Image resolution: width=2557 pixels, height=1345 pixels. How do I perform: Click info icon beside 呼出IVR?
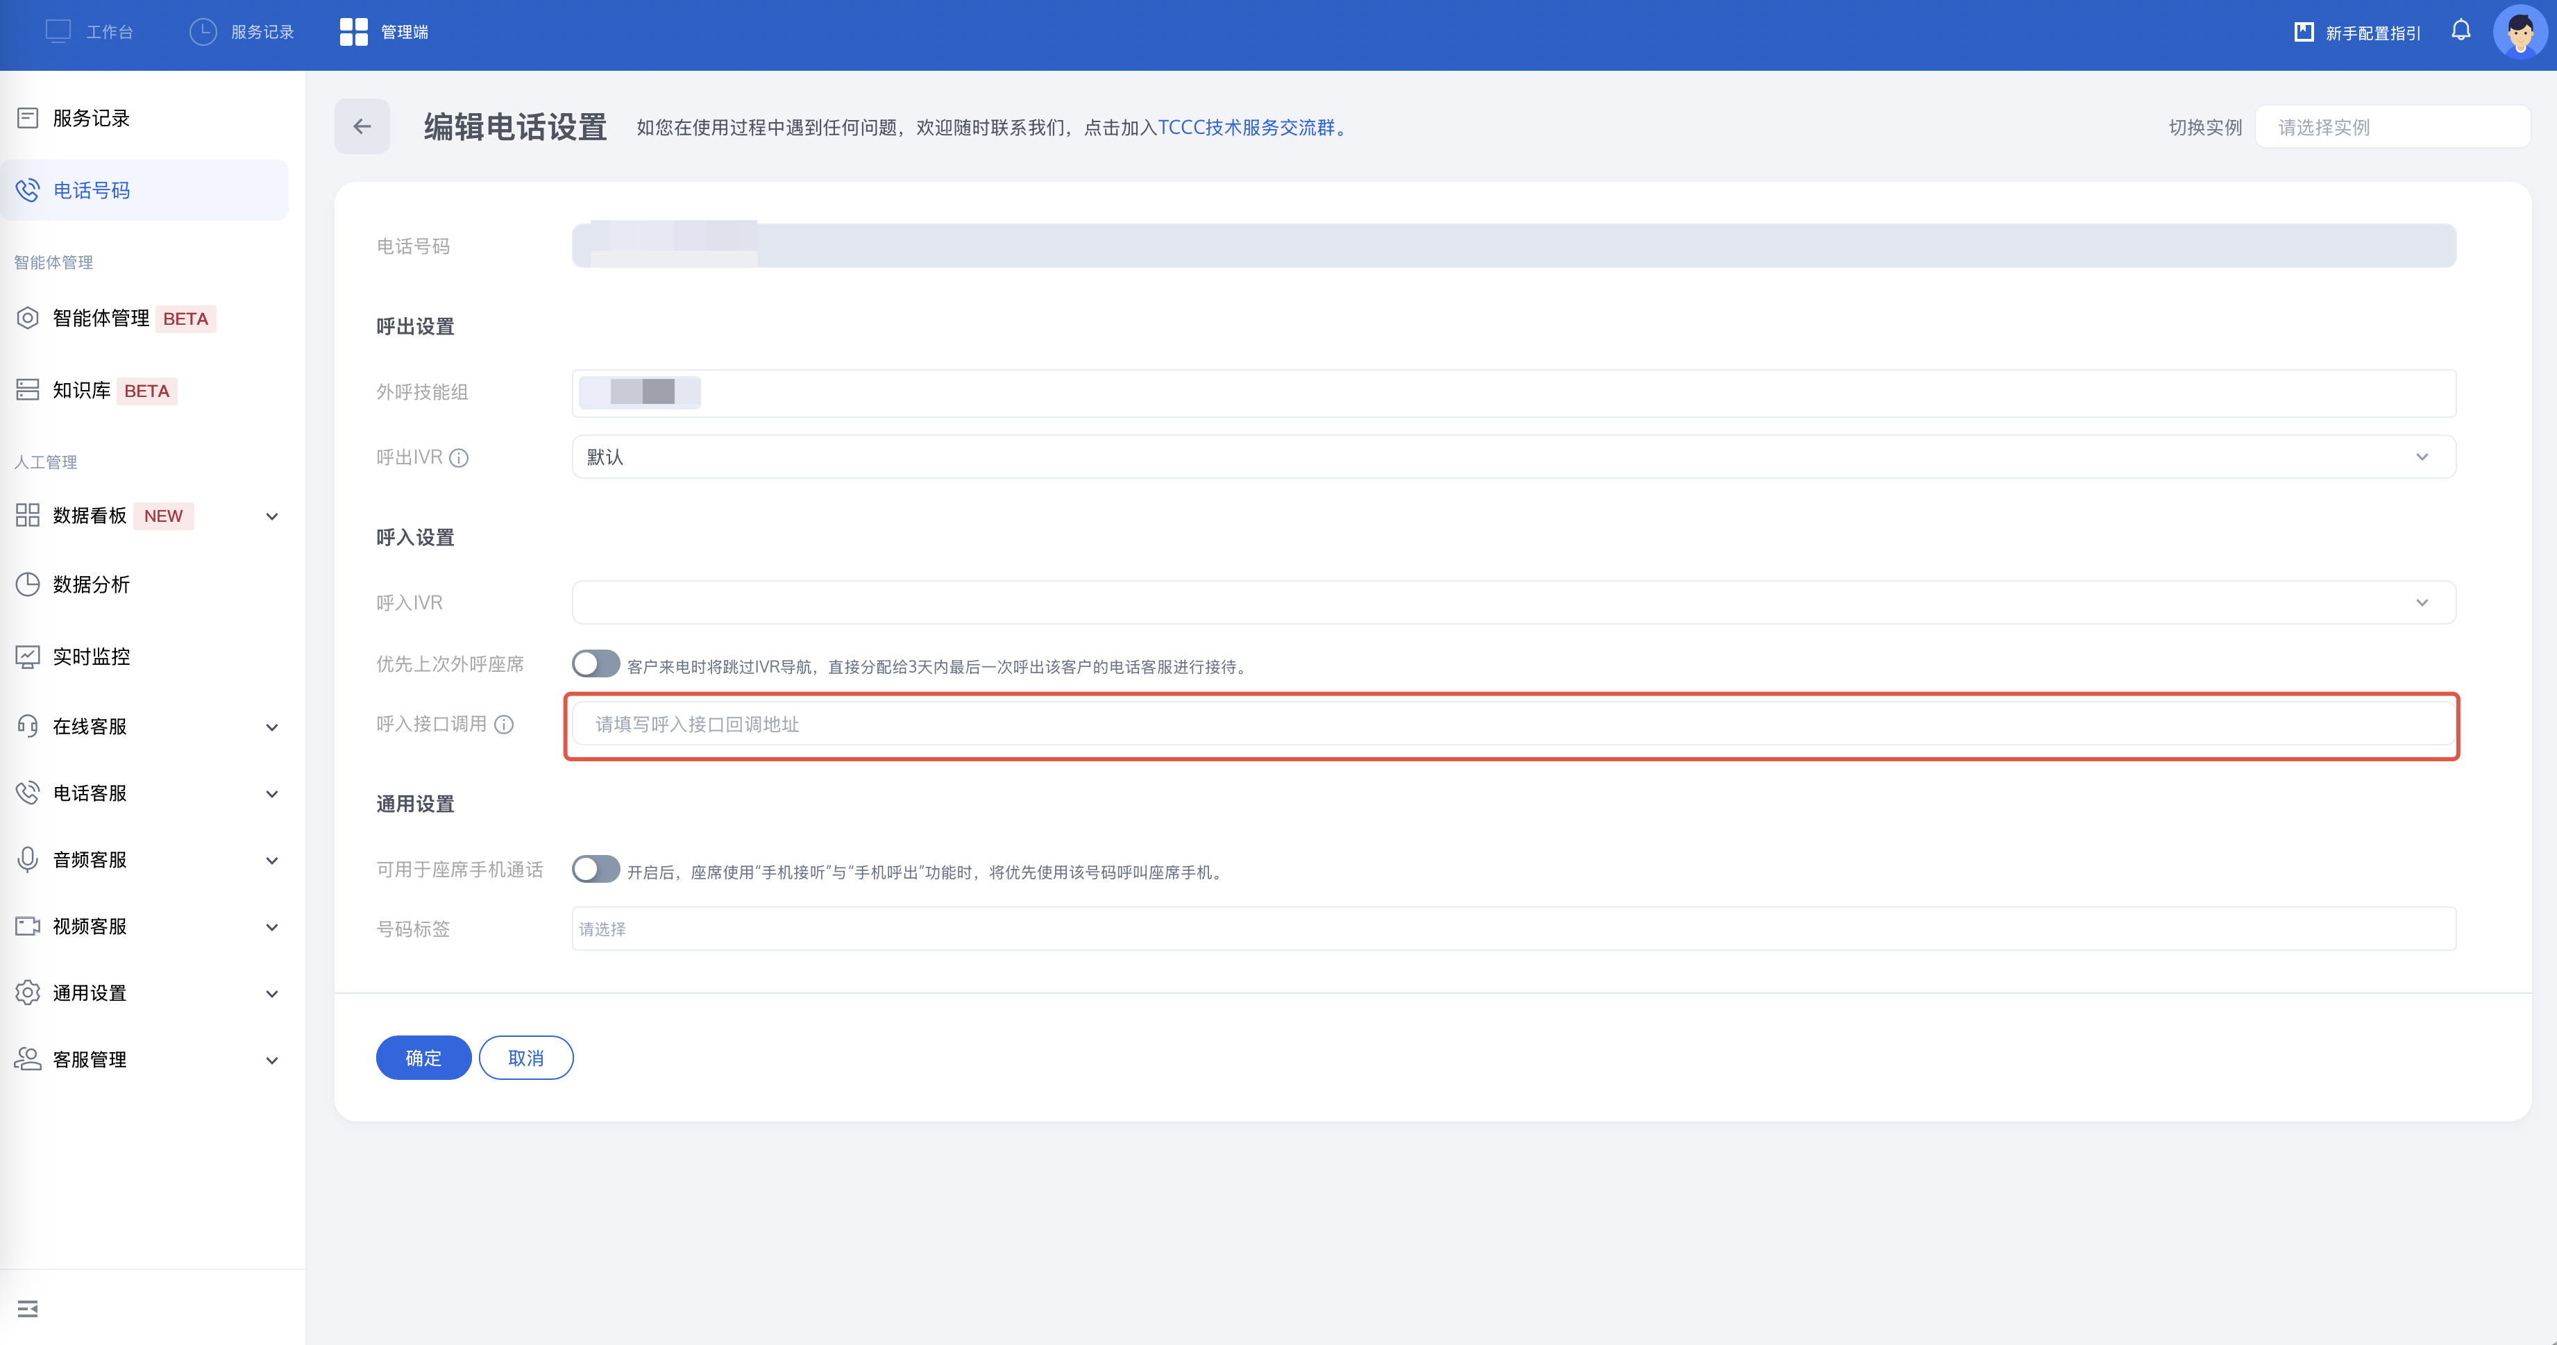click(x=459, y=457)
